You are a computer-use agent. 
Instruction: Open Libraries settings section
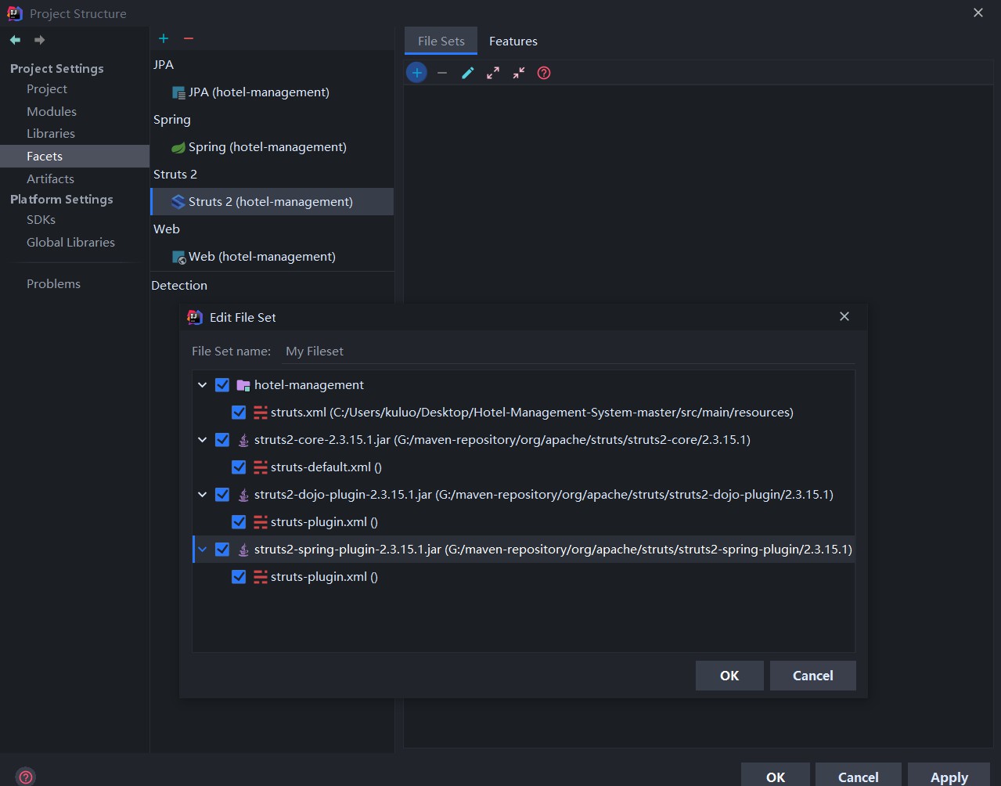click(x=51, y=134)
